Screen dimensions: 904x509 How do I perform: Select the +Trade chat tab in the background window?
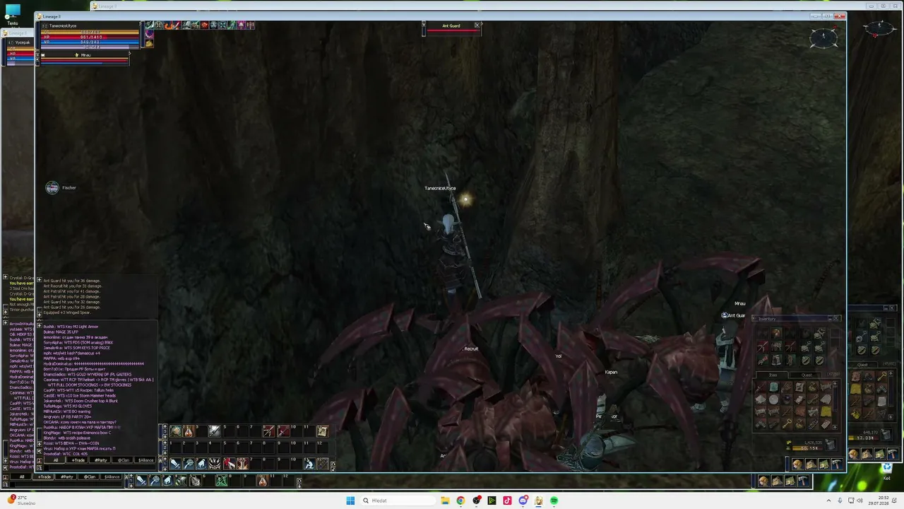(44, 477)
